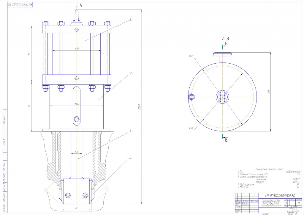Select callout number 3
This screenshot has width=304, height=215.
pyautogui.click(x=131, y=157)
